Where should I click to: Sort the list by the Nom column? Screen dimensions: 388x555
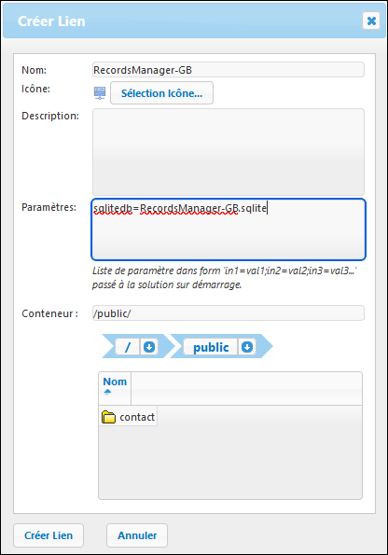point(115,382)
